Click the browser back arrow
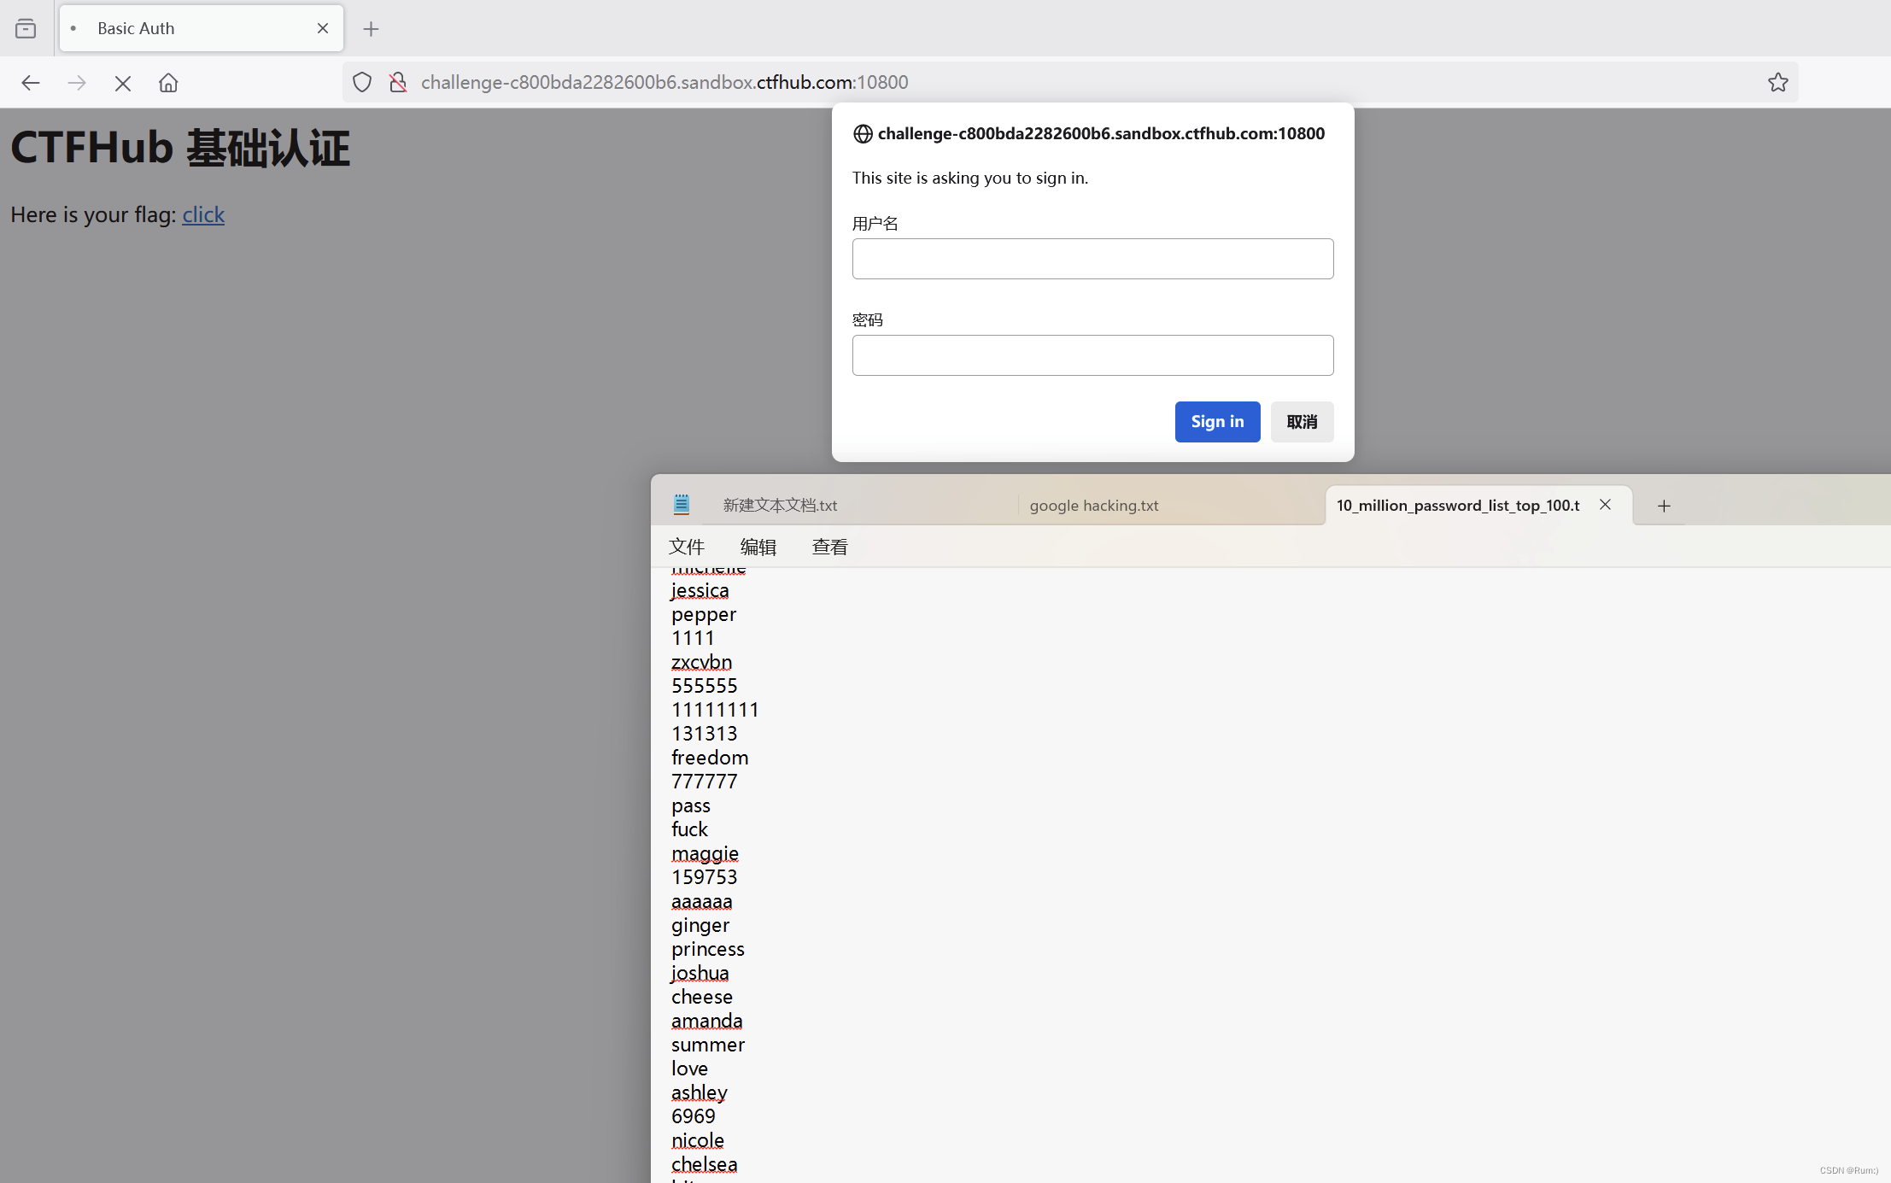This screenshot has height=1183, width=1891. click(x=31, y=83)
